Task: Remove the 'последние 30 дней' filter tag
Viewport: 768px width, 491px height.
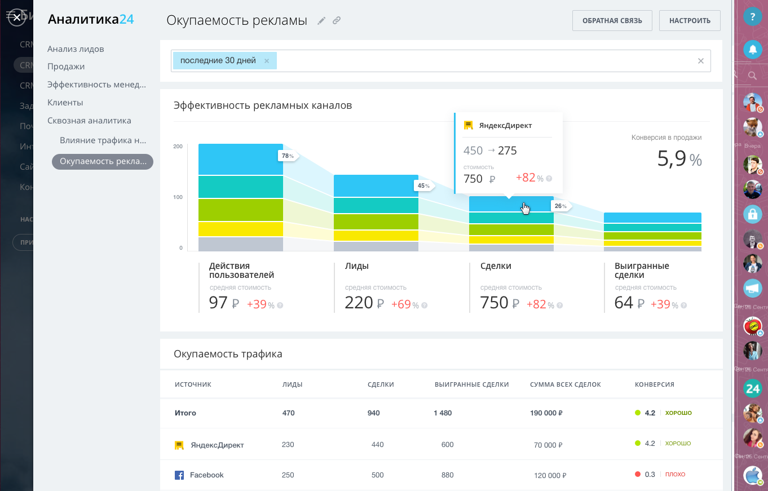Action: (267, 61)
